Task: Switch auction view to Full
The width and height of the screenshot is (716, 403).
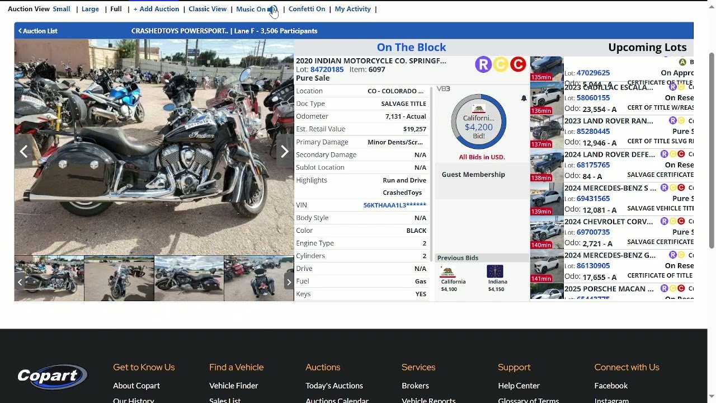Action: click(x=116, y=9)
